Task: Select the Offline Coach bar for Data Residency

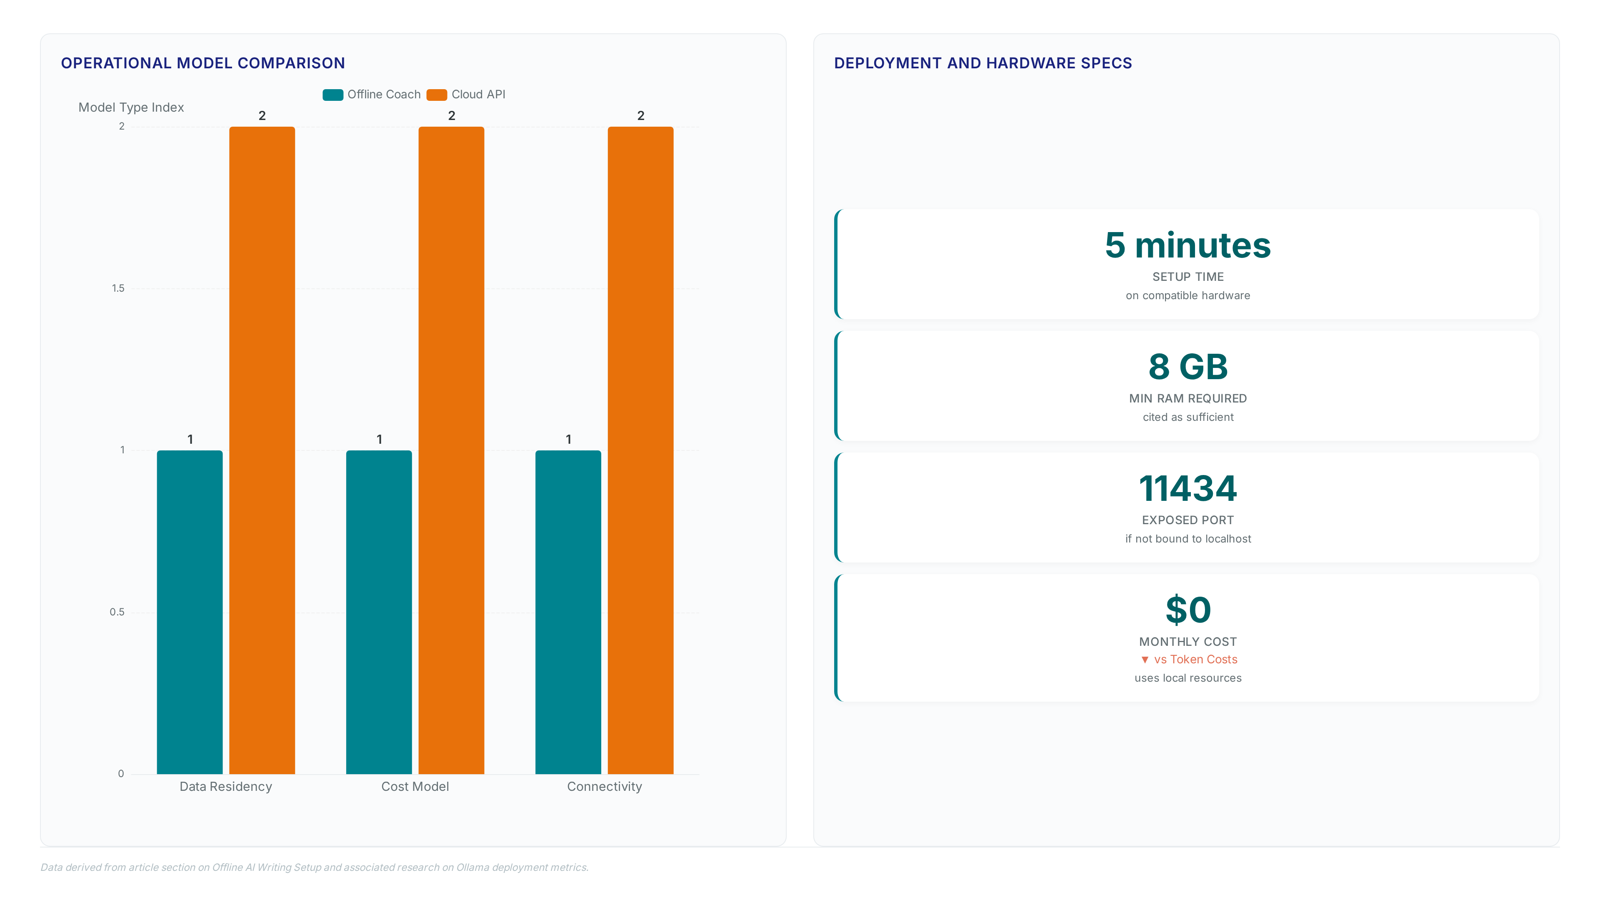Action: coord(190,612)
